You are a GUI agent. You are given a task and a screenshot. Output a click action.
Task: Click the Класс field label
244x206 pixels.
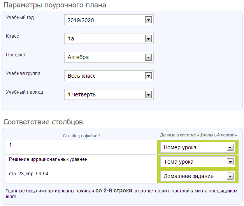(12, 36)
